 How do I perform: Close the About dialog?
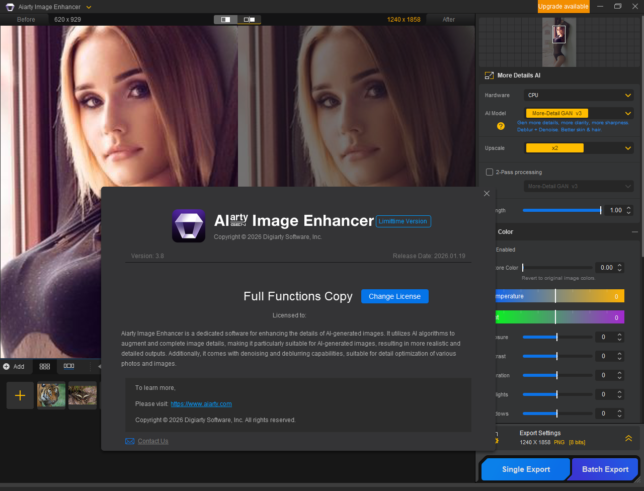[x=487, y=194]
